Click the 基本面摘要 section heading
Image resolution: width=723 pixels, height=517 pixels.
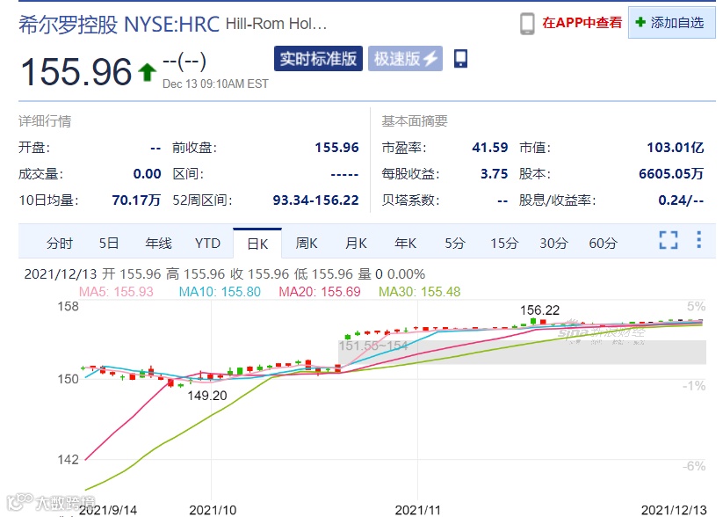pyautogui.click(x=415, y=121)
